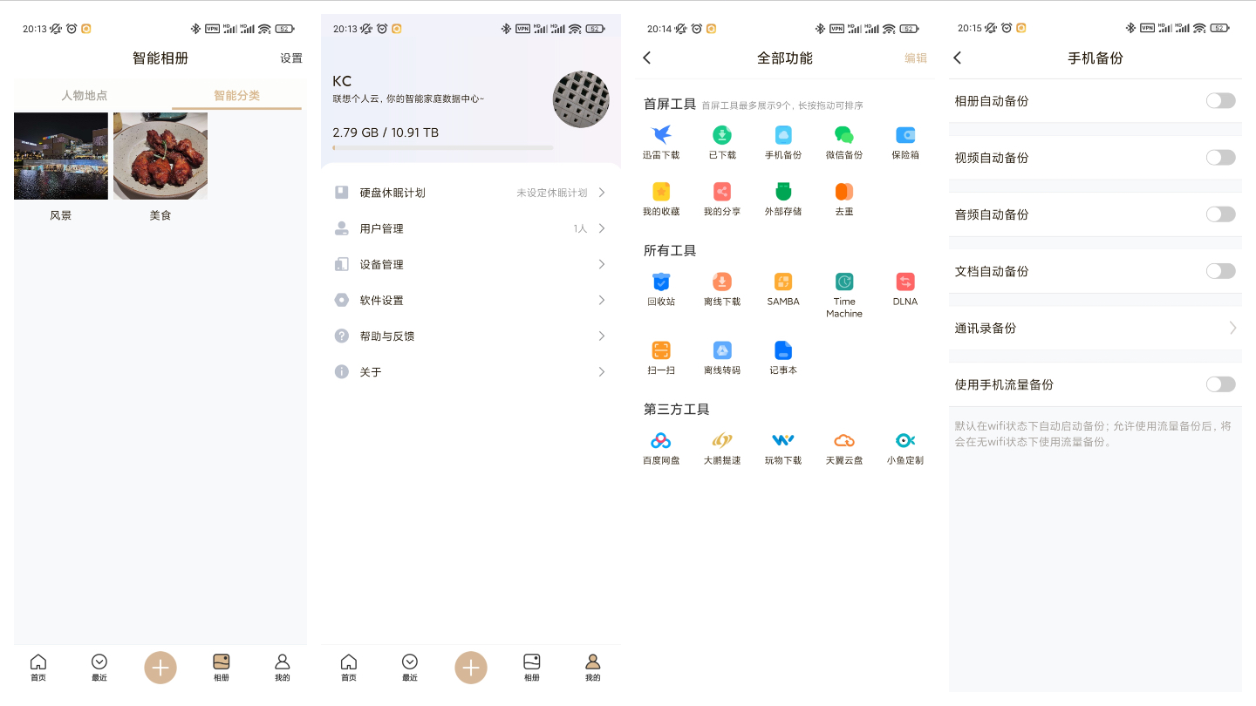Image resolution: width=1256 pixels, height=706 pixels.
Task: Turn on 视频自动备份 video auto backup
Action: tap(1219, 157)
